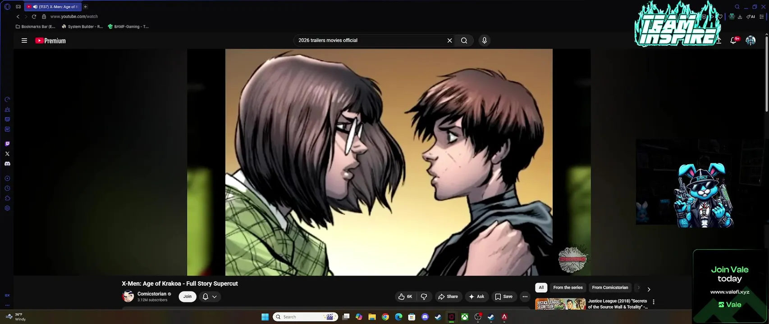
Task: Go to YouTube Premium home logo
Action: [50, 40]
